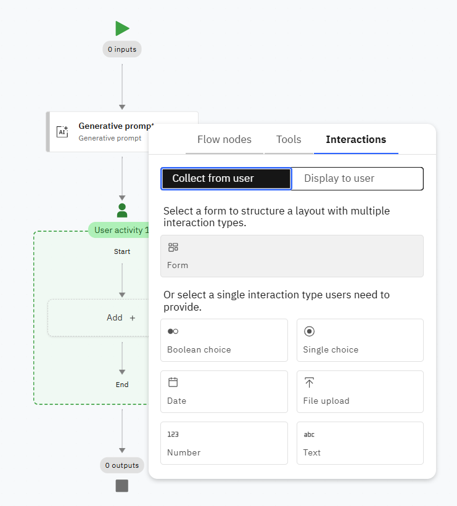This screenshot has width=457, height=506.
Task: Select the Form layout icon
Action: click(x=173, y=247)
